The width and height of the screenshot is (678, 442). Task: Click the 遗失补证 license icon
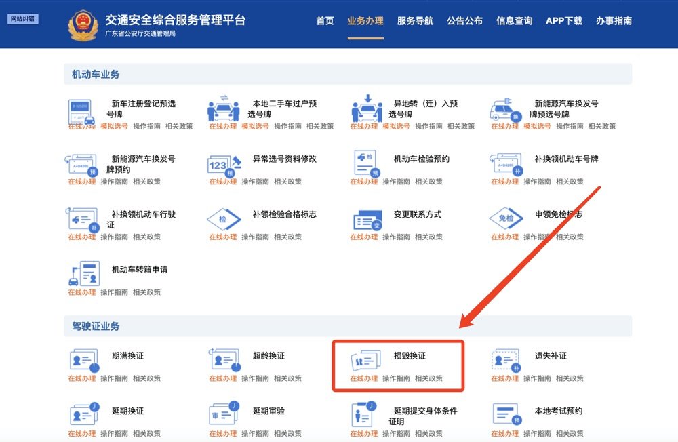506,360
